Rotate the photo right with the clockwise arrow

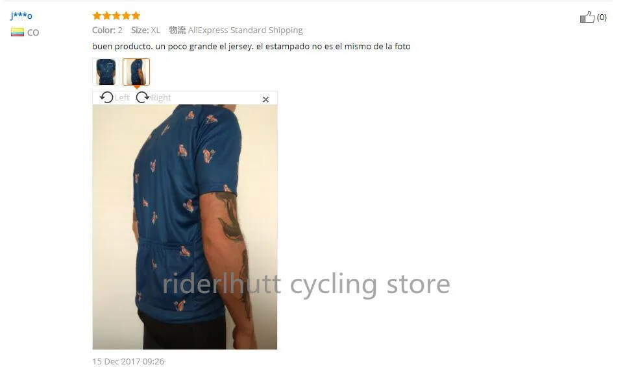tap(142, 97)
